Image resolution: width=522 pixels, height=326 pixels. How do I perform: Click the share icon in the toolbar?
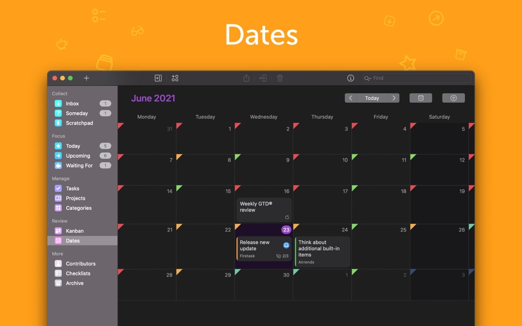coord(246,78)
